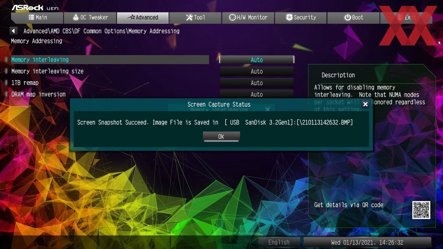Open the Memory interleaving size Auto dropdown

pos(257,71)
